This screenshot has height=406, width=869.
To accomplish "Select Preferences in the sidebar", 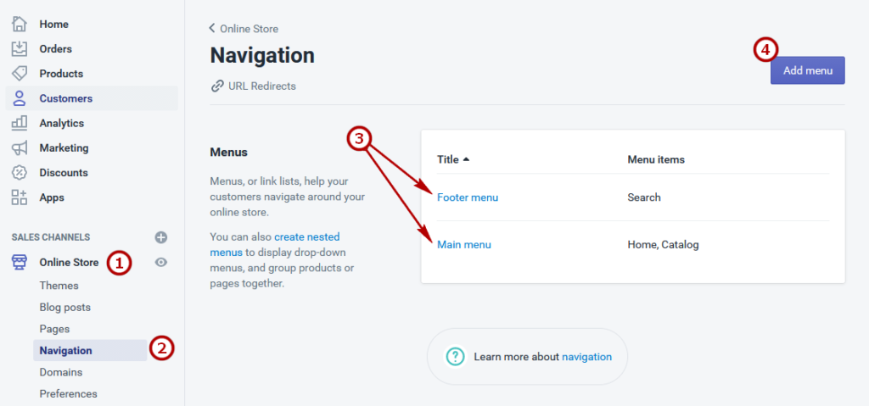I will [x=68, y=394].
